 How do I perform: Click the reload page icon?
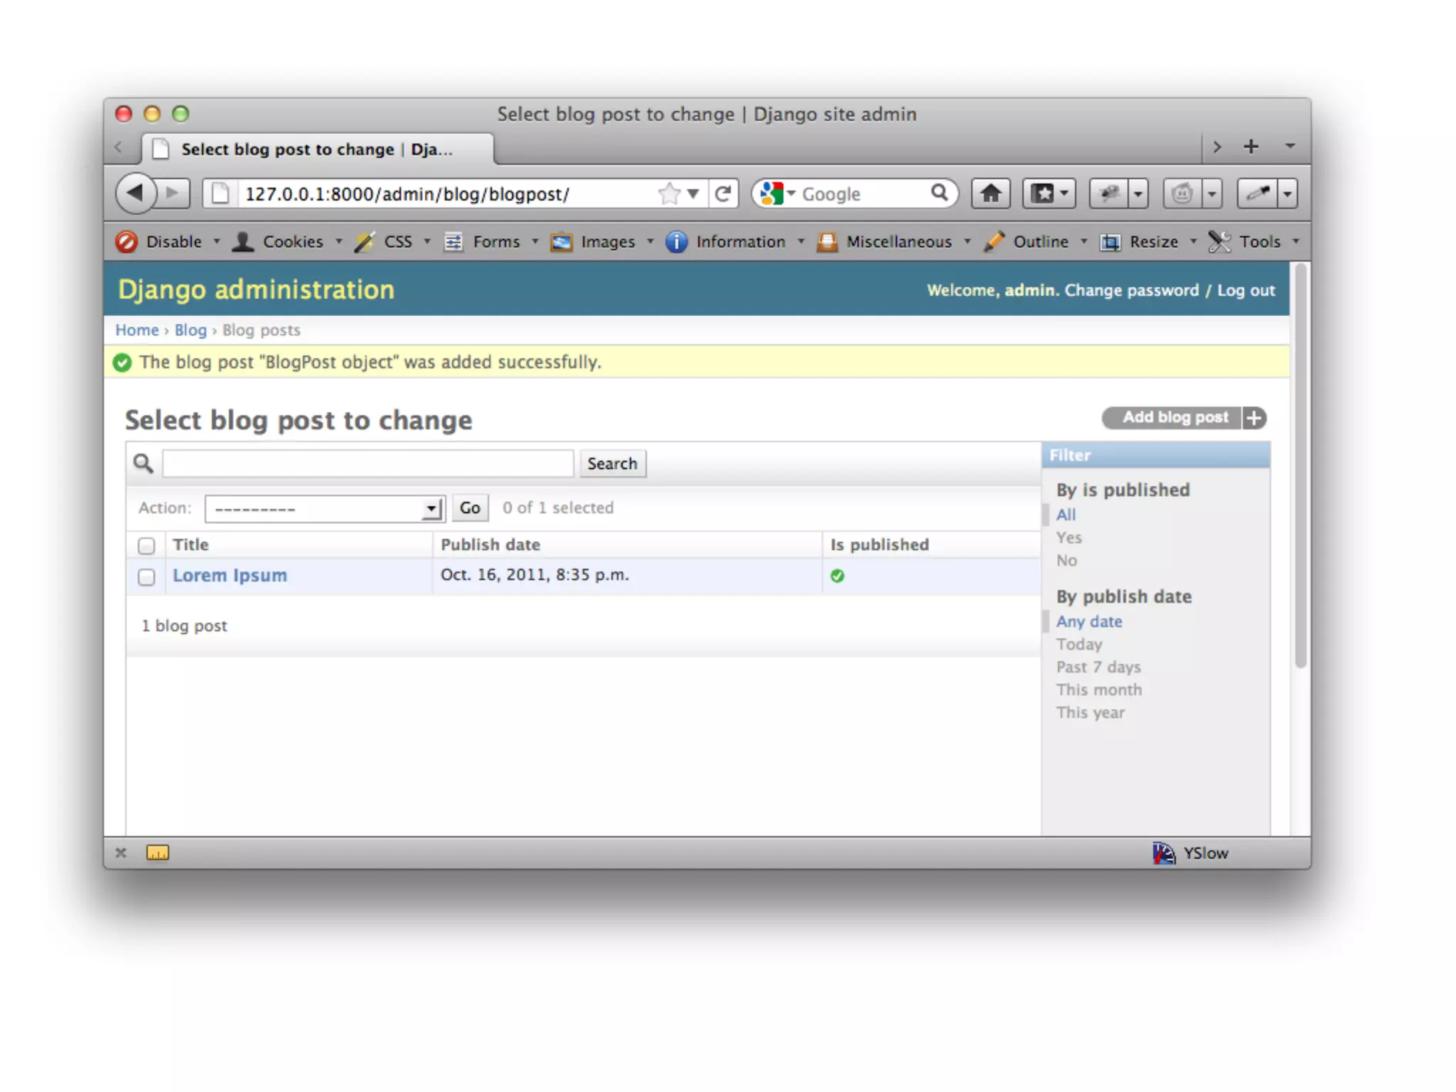[x=723, y=193]
